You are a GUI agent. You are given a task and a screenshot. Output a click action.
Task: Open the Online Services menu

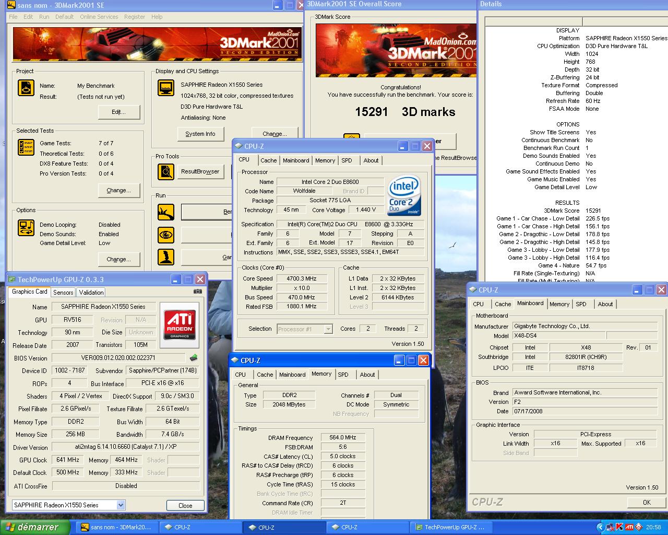[99, 17]
